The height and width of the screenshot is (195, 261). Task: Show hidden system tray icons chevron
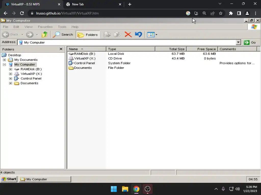coord(216,189)
